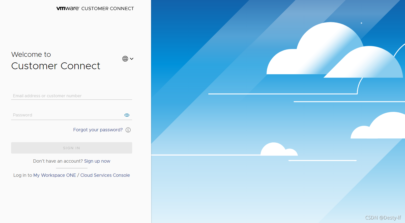Click the SIGN IN button
The image size is (405, 223).
click(x=72, y=148)
